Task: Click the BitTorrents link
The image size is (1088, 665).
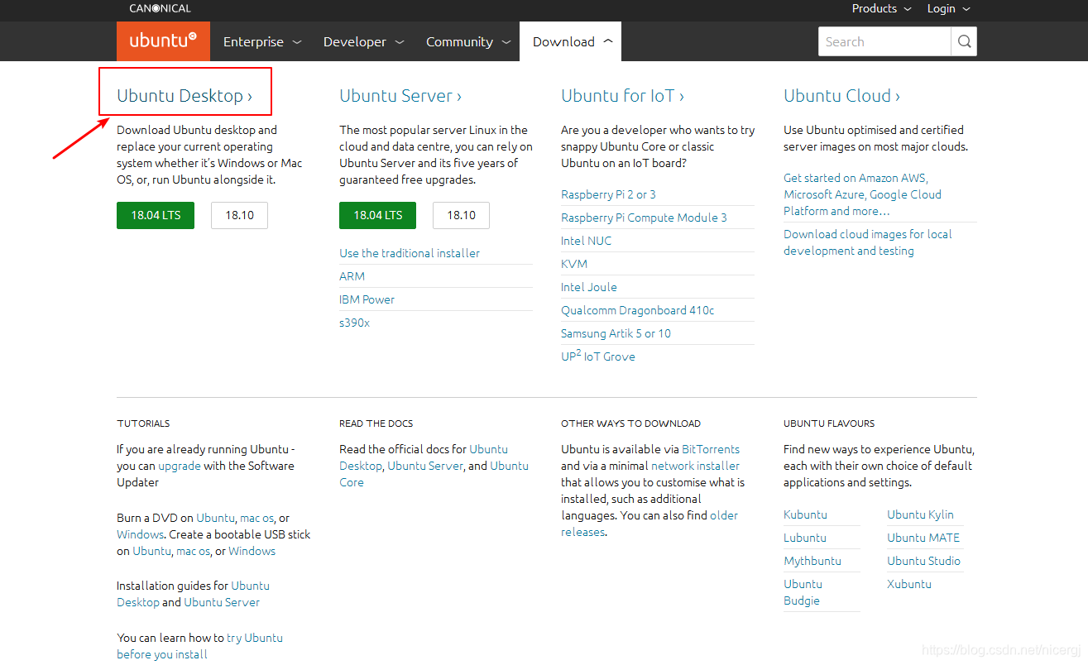Action: (711, 449)
